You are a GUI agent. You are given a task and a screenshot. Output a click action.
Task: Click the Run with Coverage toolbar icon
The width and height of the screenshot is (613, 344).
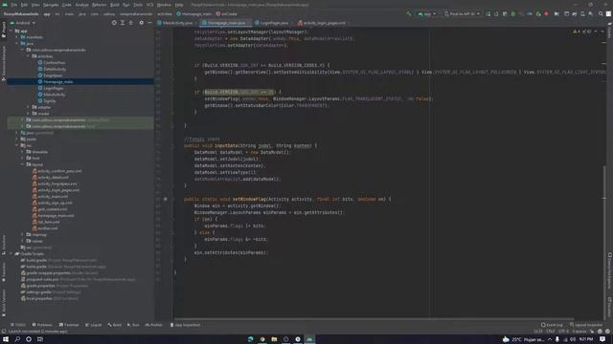point(521,13)
